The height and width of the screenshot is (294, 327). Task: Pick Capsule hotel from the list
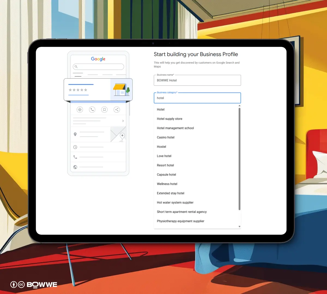(196, 174)
